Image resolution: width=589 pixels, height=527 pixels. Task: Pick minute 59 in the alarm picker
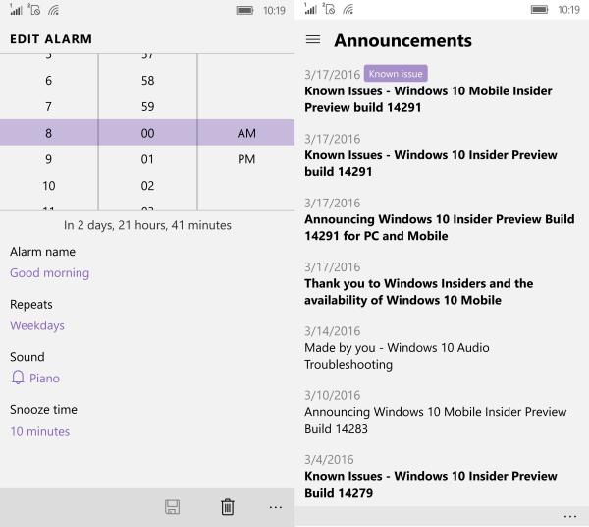pyautogui.click(x=147, y=106)
